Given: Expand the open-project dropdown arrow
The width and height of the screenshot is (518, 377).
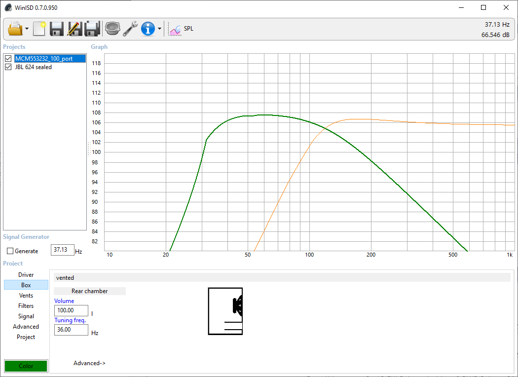Looking at the screenshot, I should pos(27,29).
